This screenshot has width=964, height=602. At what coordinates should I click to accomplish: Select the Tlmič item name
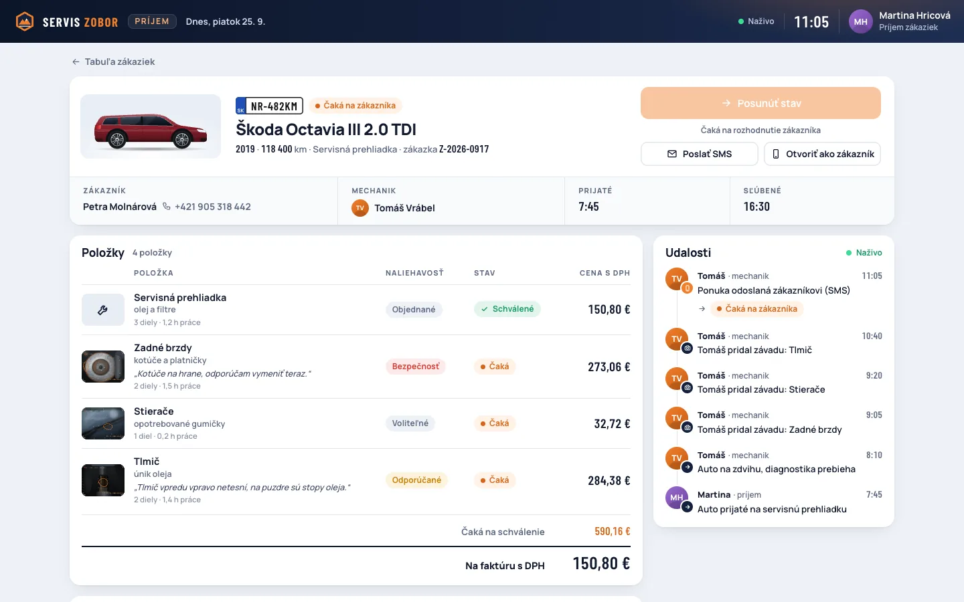pyautogui.click(x=147, y=462)
